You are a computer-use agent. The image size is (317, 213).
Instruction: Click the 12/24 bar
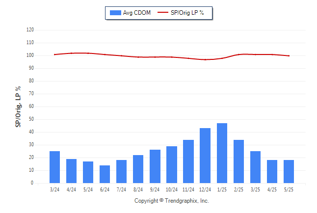pos(205,156)
